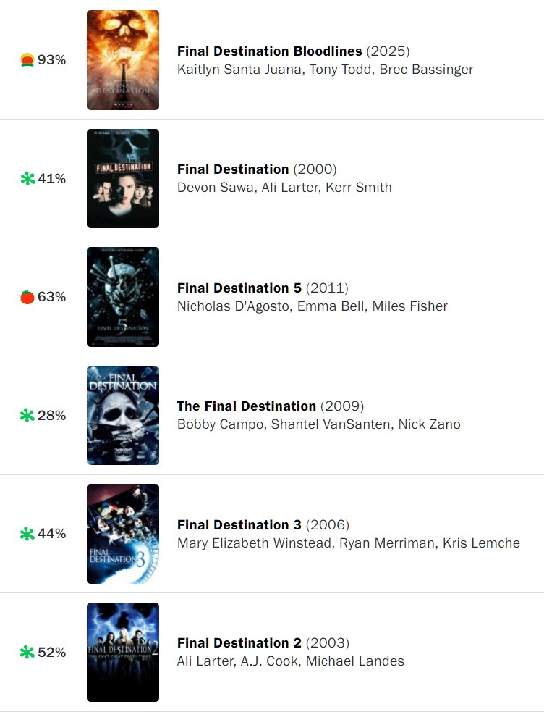The height and width of the screenshot is (712, 544).
Task: Click the rotten splat icon beside 44%
Action: (27, 534)
